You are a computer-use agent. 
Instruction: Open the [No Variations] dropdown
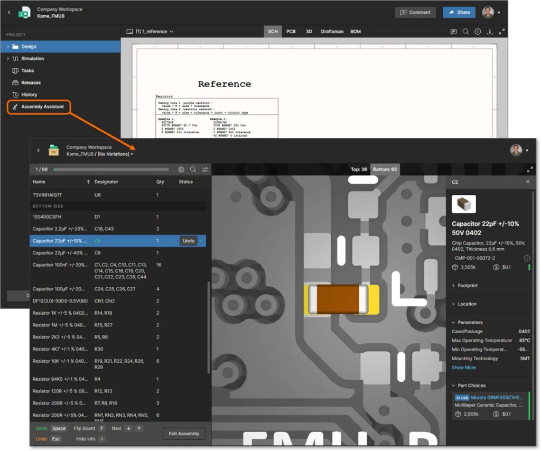[x=115, y=154]
